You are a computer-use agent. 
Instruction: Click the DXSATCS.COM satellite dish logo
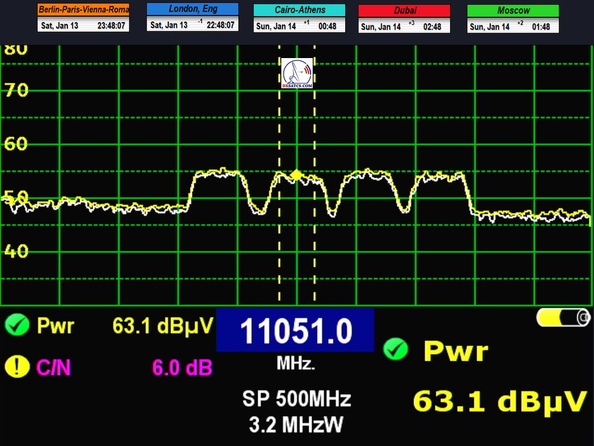(297, 74)
